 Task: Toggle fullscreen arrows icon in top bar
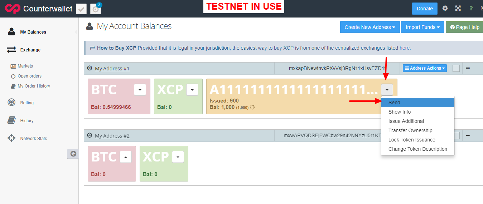[458, 8]
